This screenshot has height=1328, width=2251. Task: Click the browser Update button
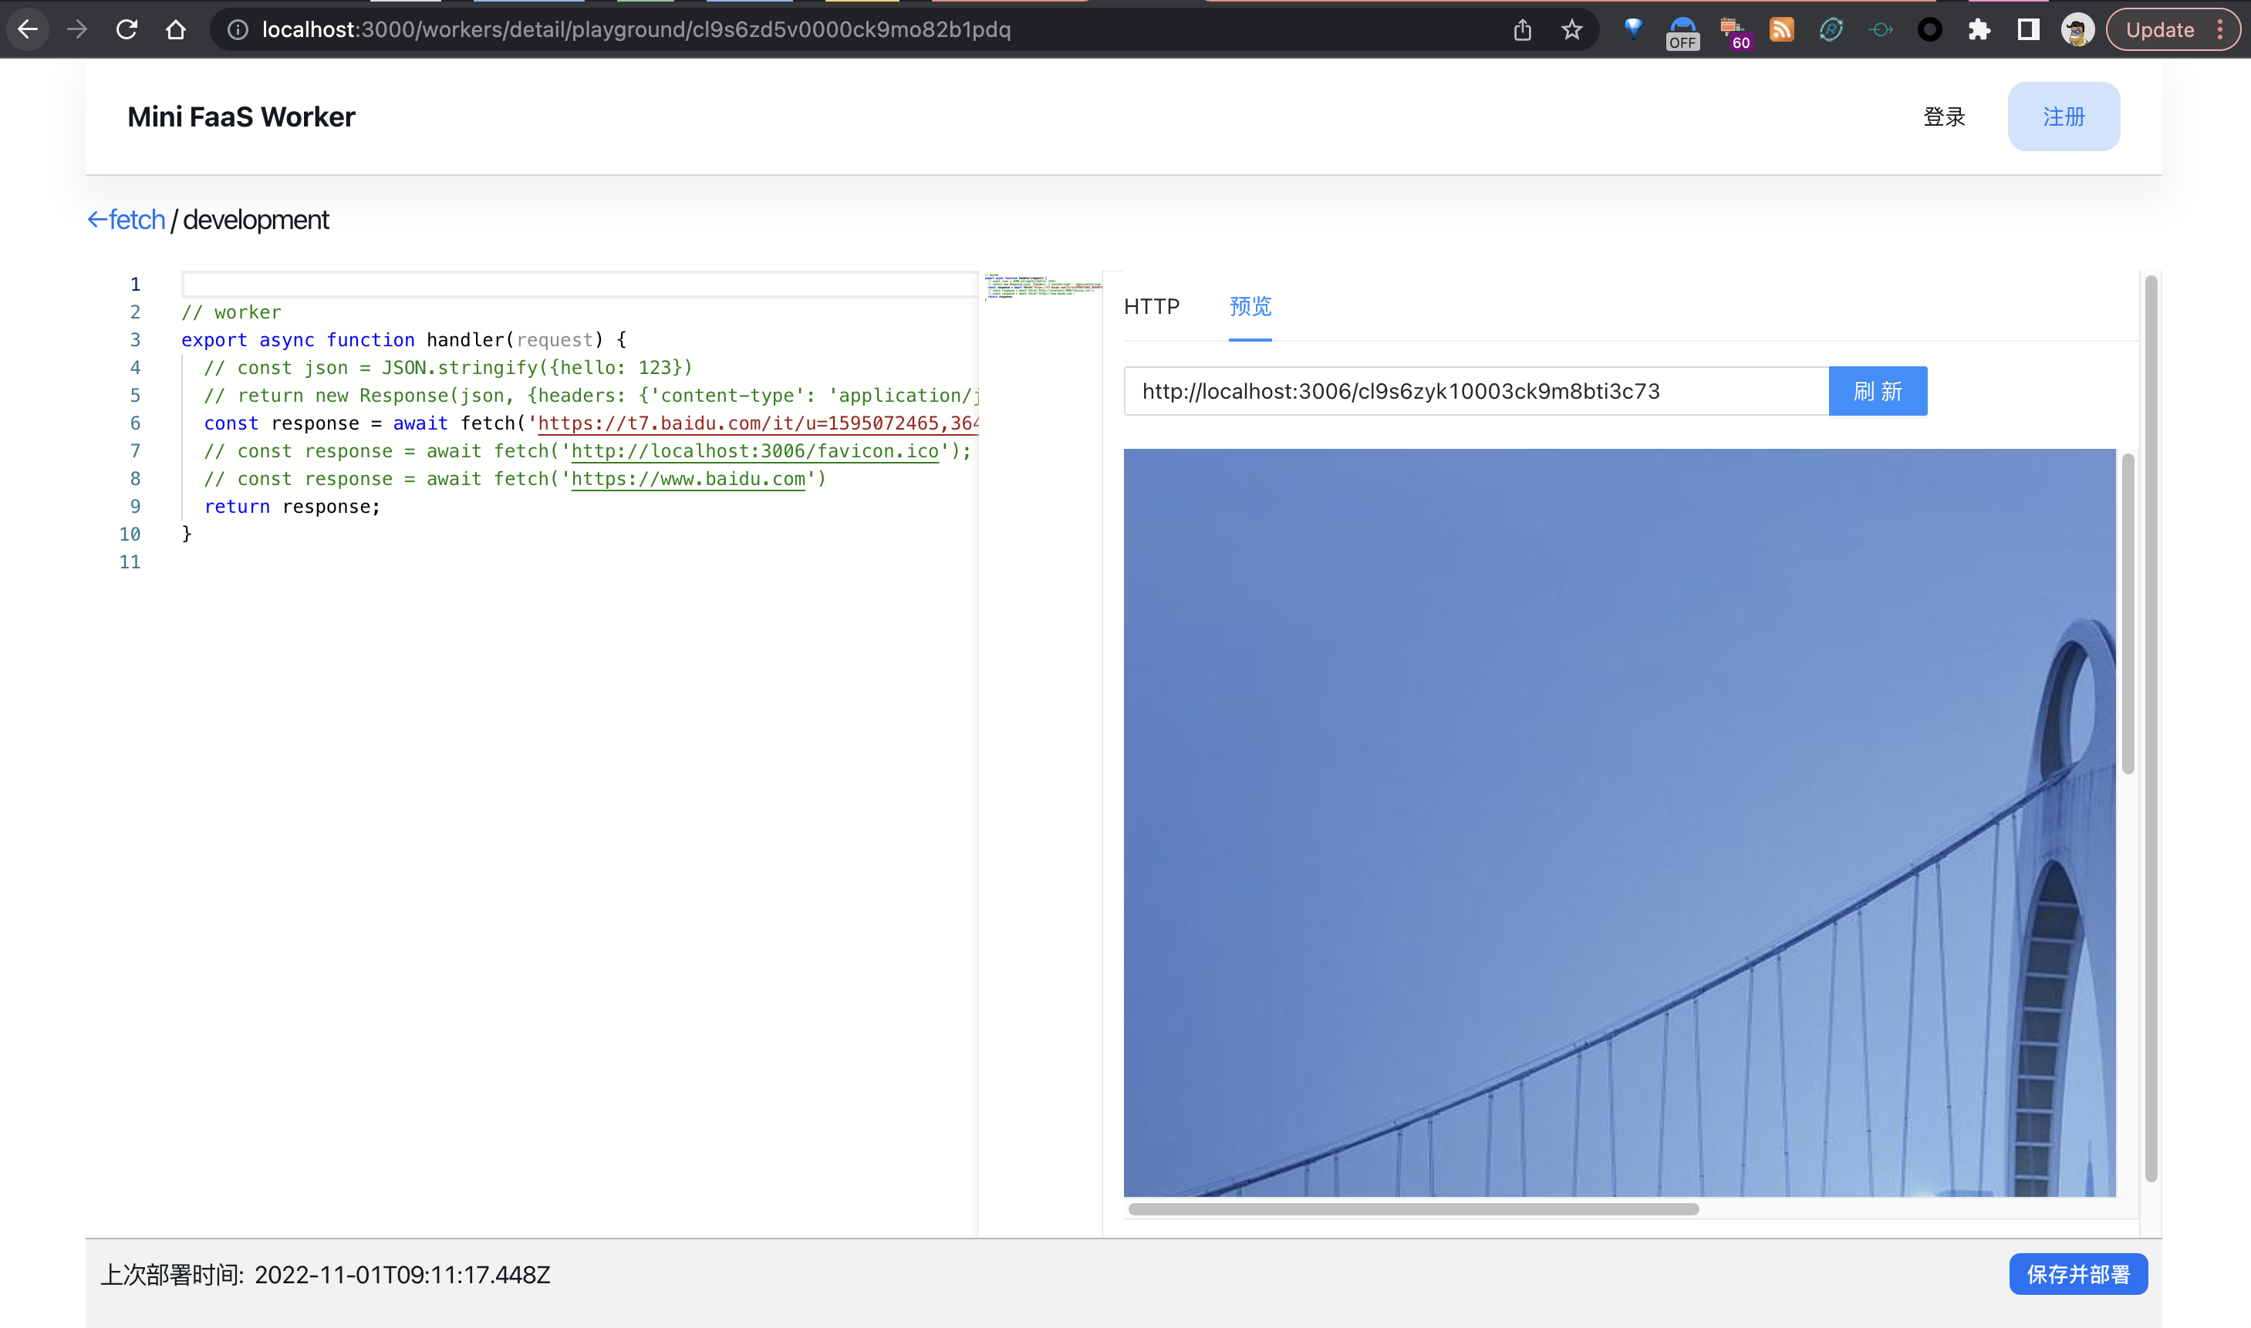pos(2160,29)
